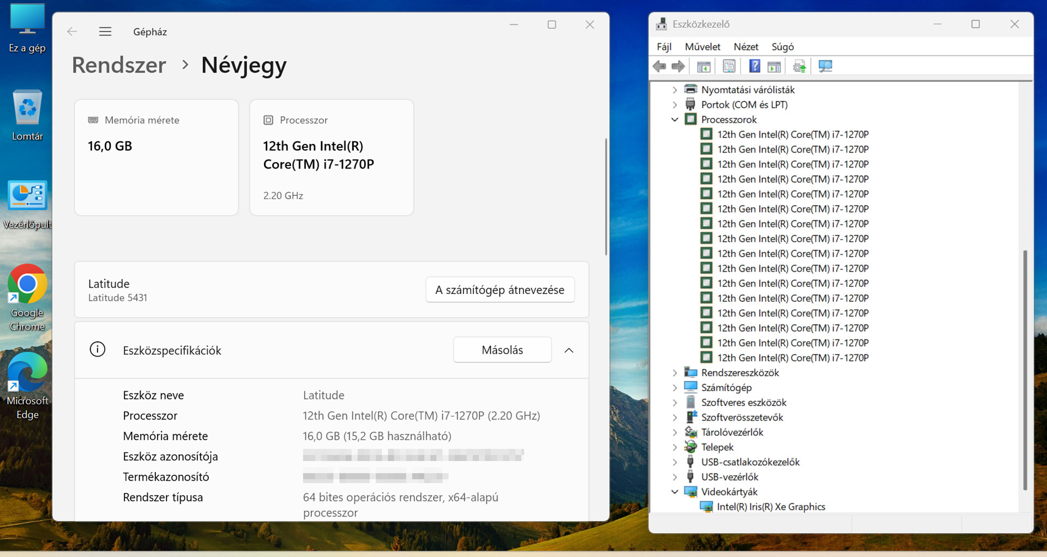Click the Szoftverösszetevők category icon
1047x557 pixels.
point(691,417)
